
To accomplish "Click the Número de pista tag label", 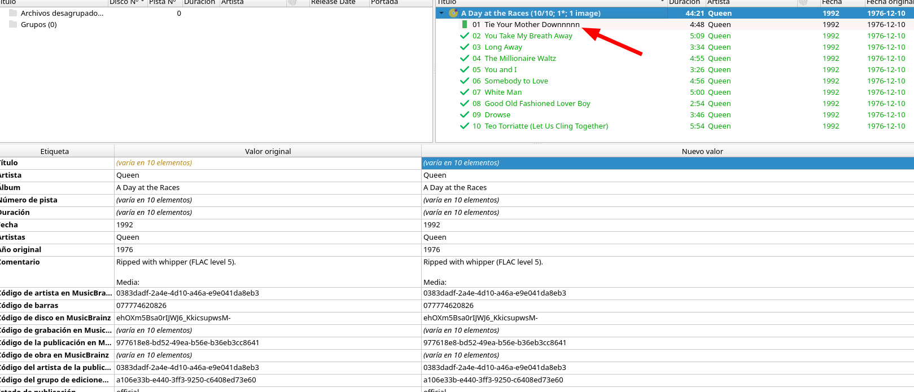I will [28, 200].
